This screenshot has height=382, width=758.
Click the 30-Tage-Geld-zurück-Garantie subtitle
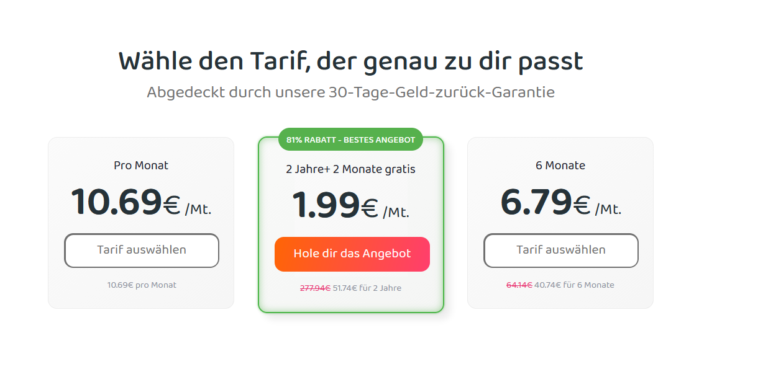click(x=351, y=92)
